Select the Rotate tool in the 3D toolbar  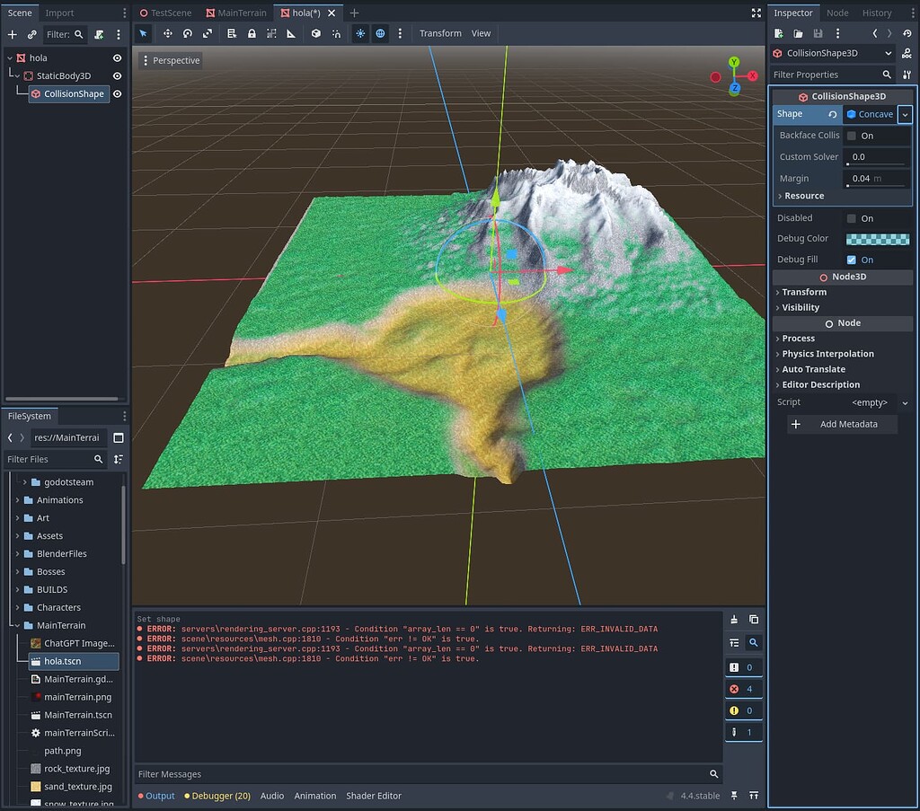188,33
